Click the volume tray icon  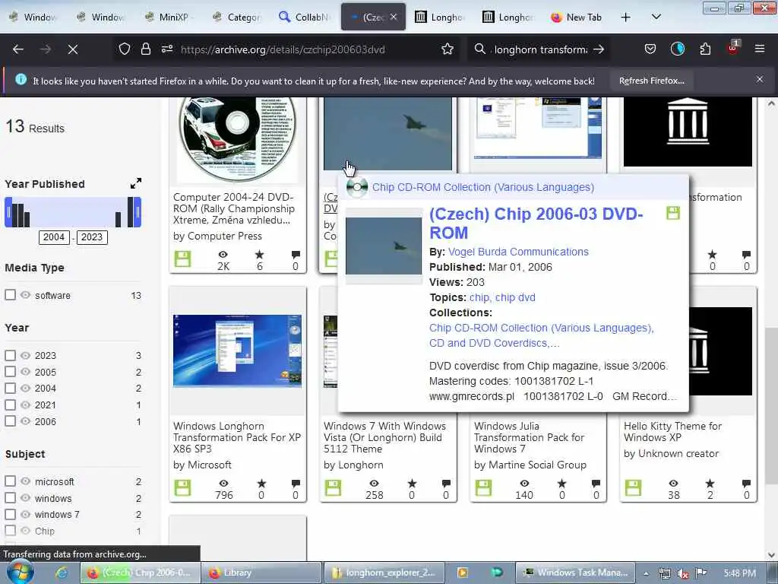click(x=683, y=573)
